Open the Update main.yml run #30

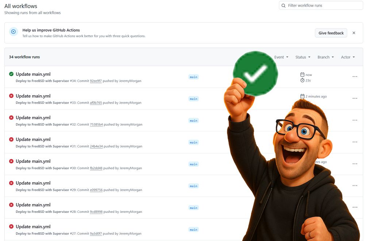pyautogui.click(x=33, y=161)
